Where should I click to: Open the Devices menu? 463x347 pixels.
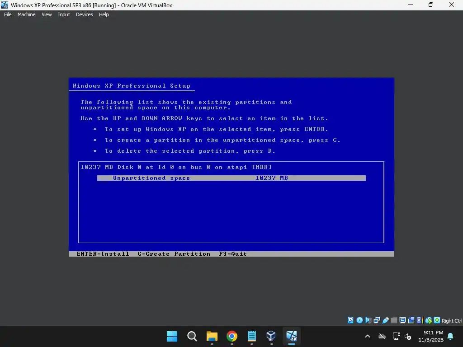pos(84,14)
